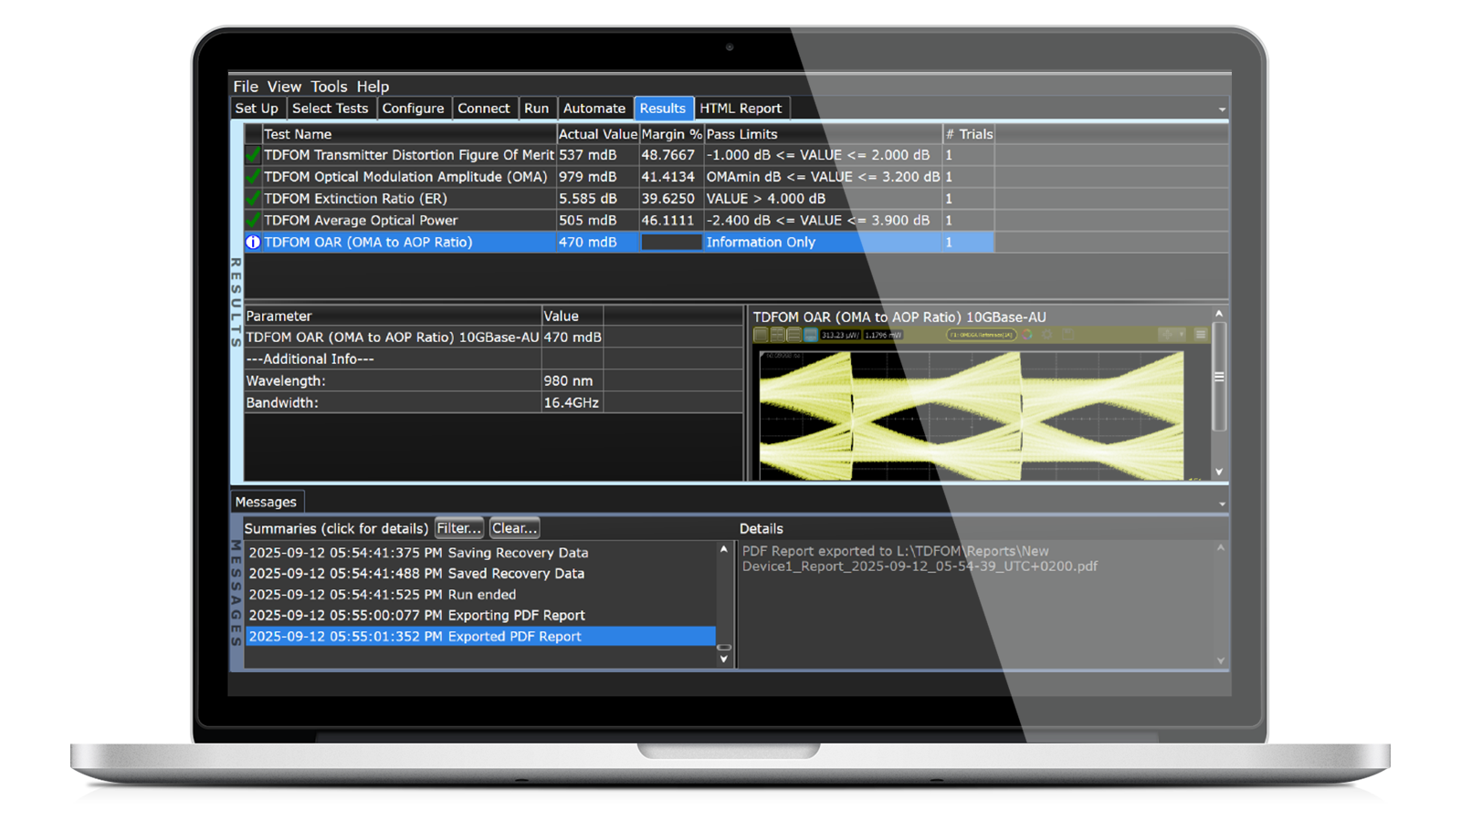Open the Tools menu
1461x821 pixels.
coord(329,87)
